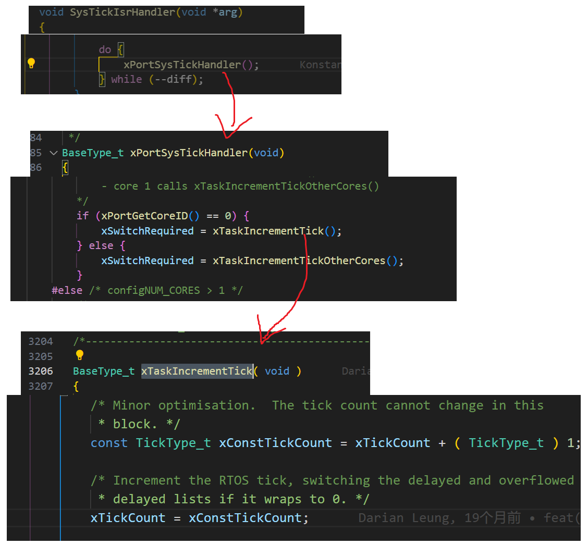Open the lightbulb quick-fix on line 3205
This screenshot has width=588, height=557.
[x=80, y=355]
